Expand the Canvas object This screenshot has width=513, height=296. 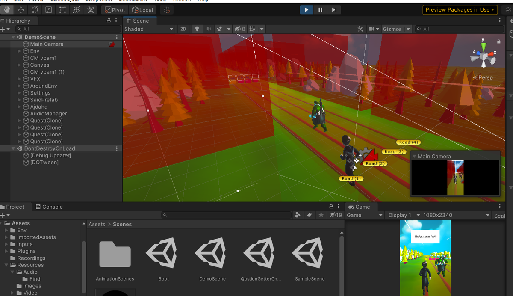19,65
